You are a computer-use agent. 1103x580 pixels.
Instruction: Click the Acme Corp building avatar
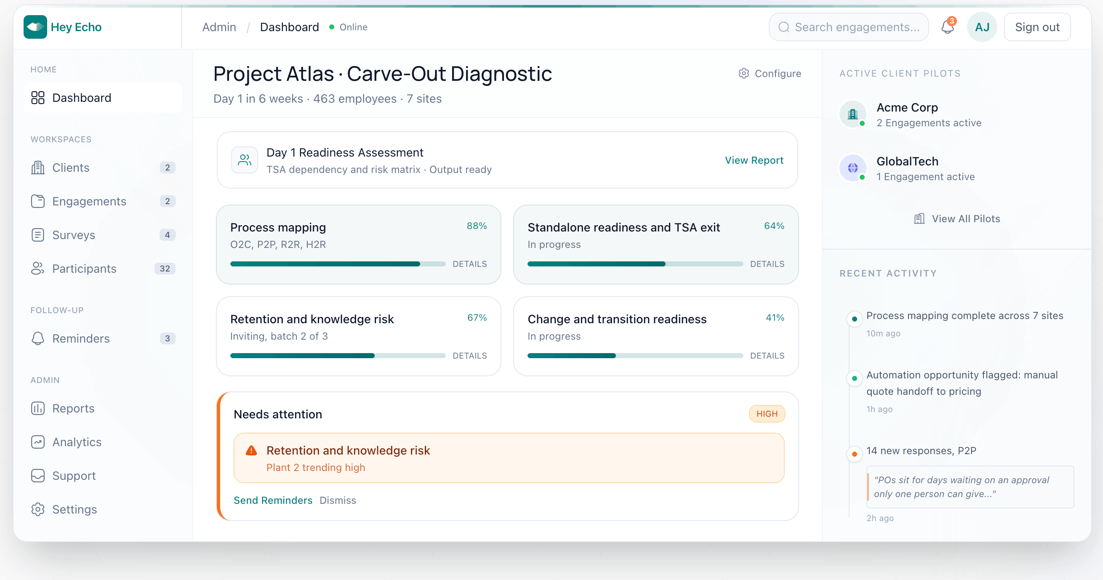pyautogui.click(x=853, y=114)
